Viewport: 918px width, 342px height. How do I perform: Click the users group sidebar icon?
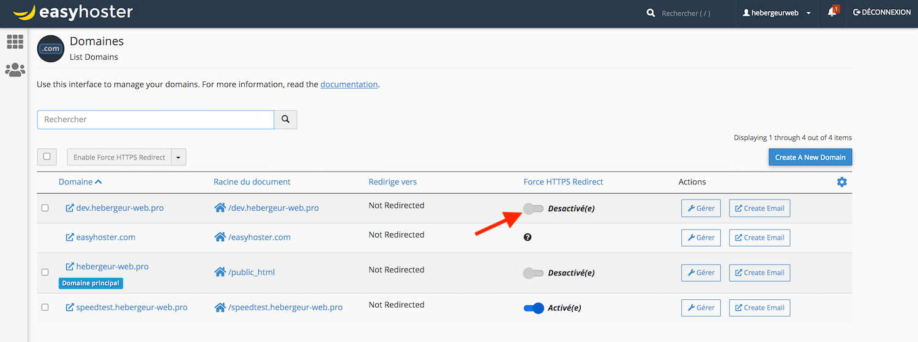click(15, 70)
